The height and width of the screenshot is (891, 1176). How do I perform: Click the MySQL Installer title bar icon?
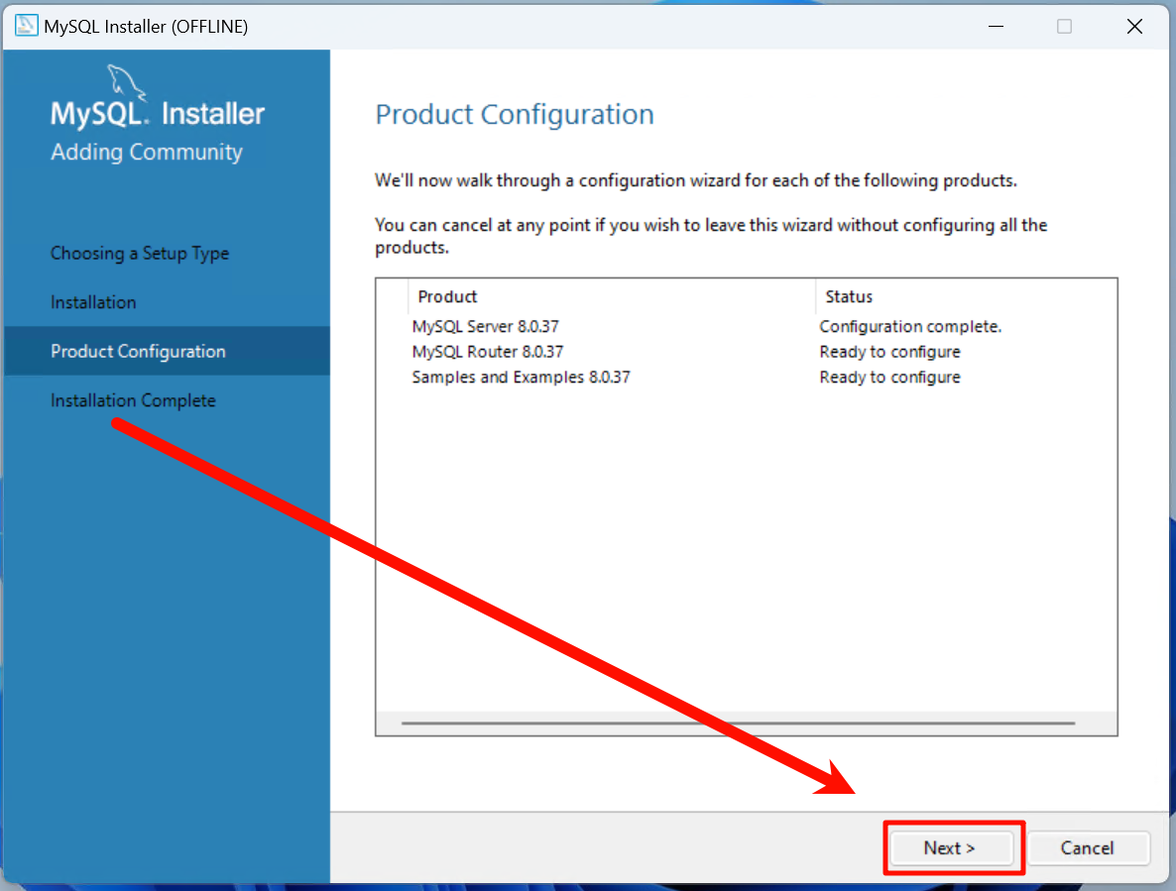26,26
